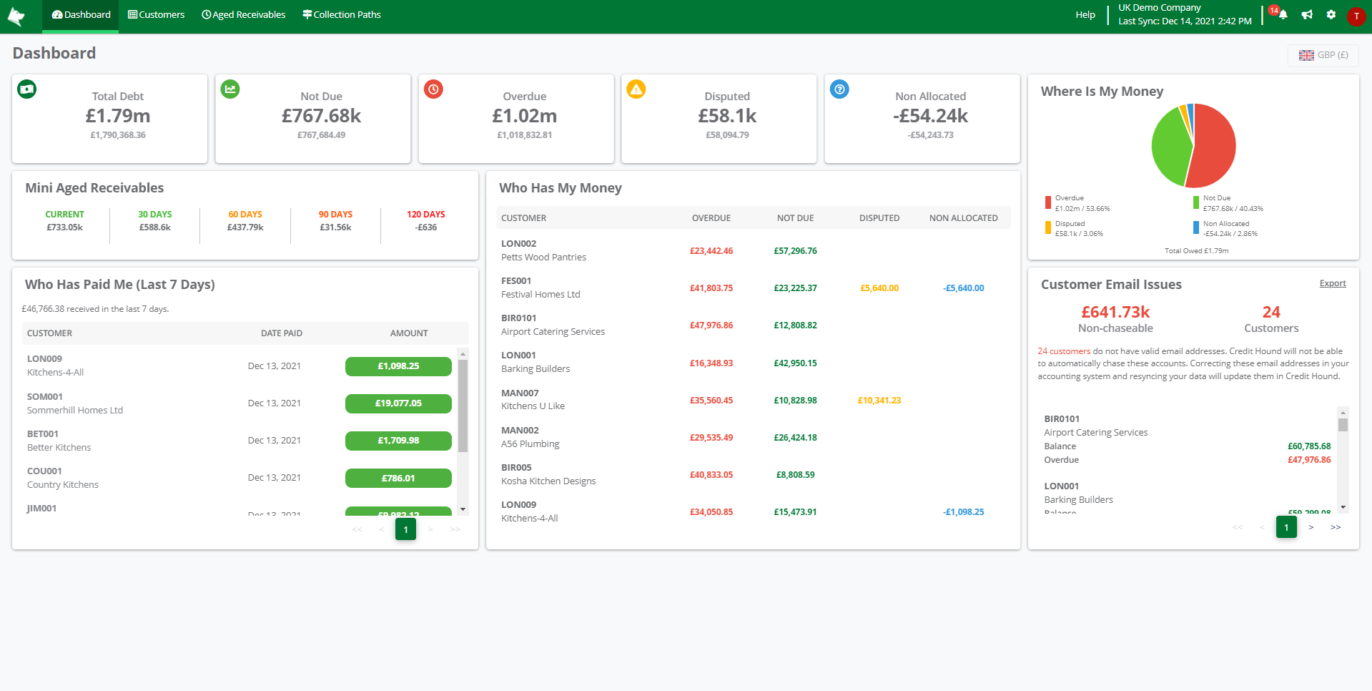Click the Overdue clock icon
The image size is (1372, 691).
tap(433, 89)
